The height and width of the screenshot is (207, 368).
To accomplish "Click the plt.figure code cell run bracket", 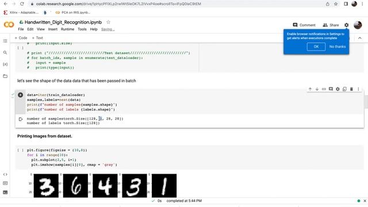I will point(21,150).
